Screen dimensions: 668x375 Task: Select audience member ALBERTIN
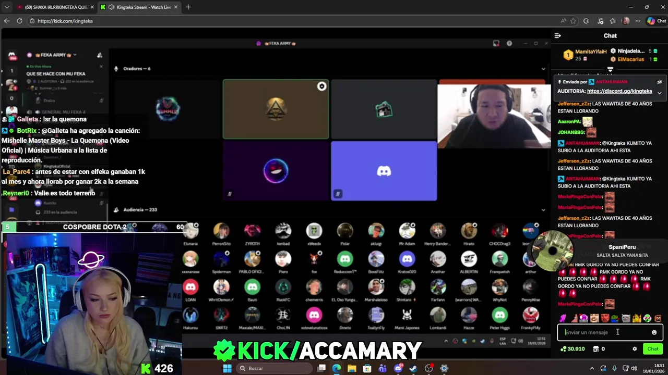tap(469, 261)
